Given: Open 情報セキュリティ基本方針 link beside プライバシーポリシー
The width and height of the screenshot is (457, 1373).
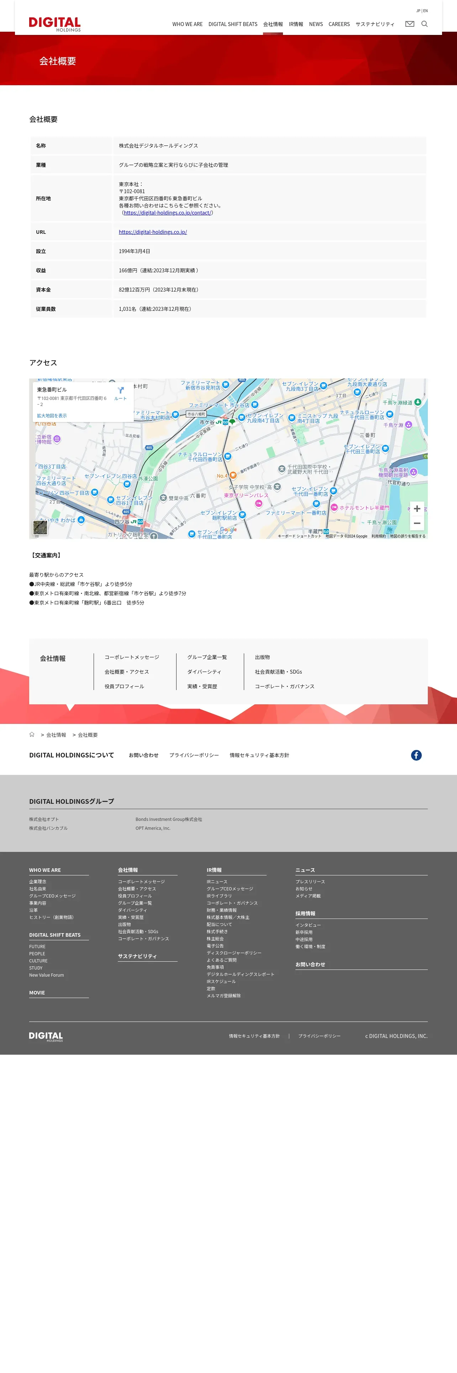Looking at the screenshot, I should (x=259, y=755).
